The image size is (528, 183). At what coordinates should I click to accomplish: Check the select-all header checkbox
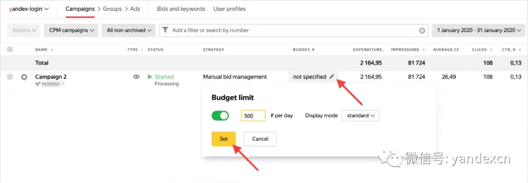pyautogui.click(x=10, y=49)
